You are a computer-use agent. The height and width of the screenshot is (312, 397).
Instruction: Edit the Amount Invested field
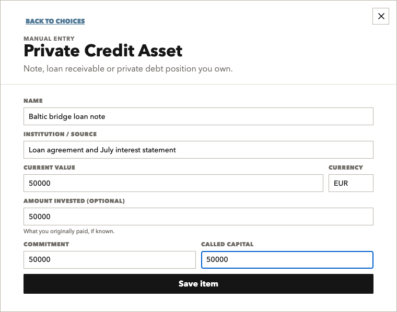pos(198,217)
